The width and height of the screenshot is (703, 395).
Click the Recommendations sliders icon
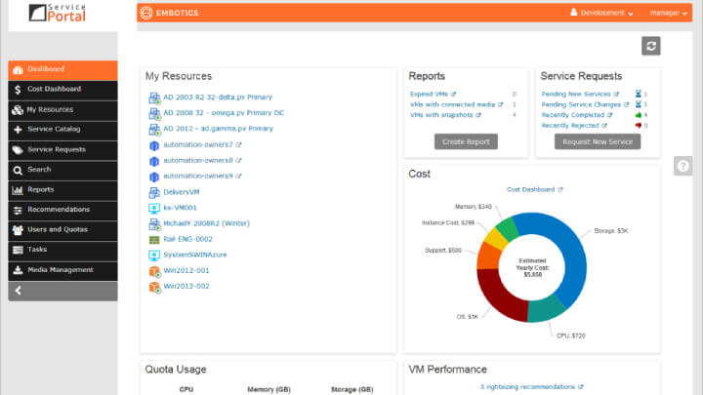coord(18,210)
